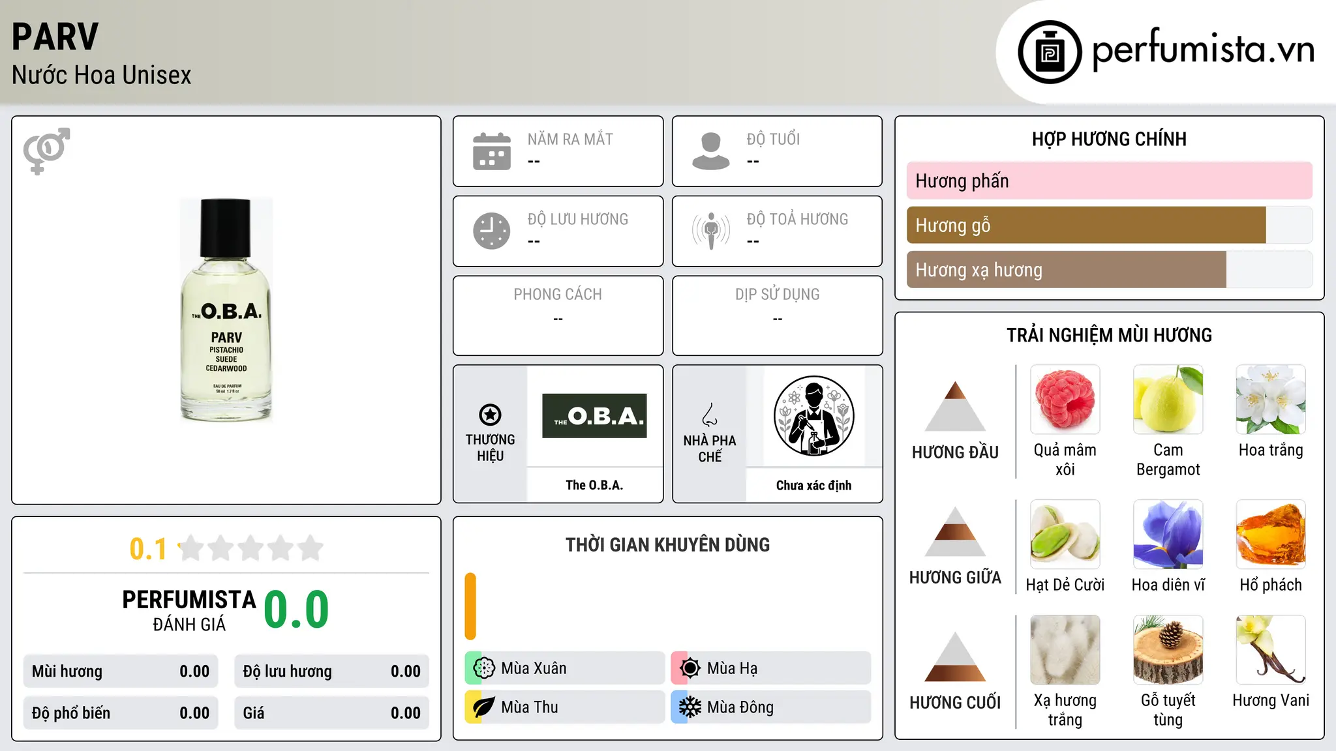Click the orange recommended-time vertical bar
The height and width of the screenshot is (751, 1336).
click(x=470, y=606)
